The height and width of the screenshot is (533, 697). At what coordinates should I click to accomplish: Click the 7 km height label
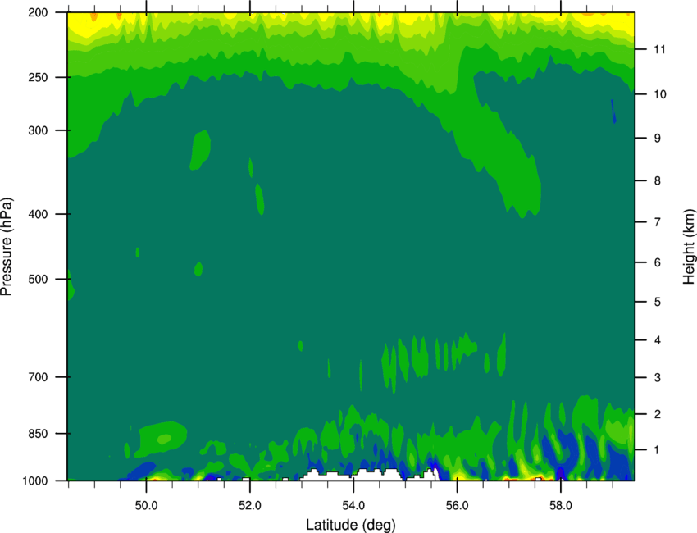pos(658,222)
